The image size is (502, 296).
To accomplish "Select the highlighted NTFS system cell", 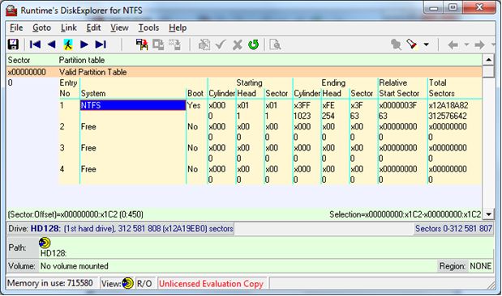I will [132, 105].
